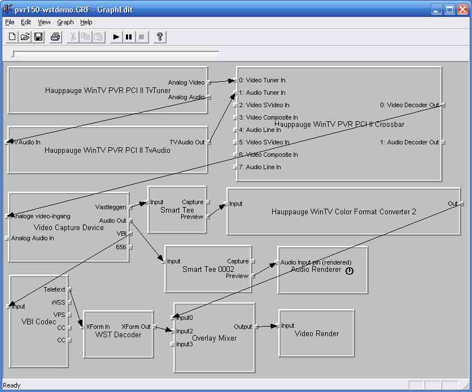Screen dimensions: 472x392
Task: Click the '3: Video Composite In' pin
Action: (235, 117)
